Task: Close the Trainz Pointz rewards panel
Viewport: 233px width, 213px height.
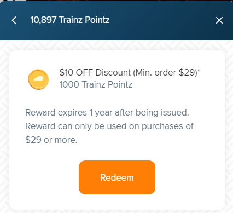Action: (219, 20)
